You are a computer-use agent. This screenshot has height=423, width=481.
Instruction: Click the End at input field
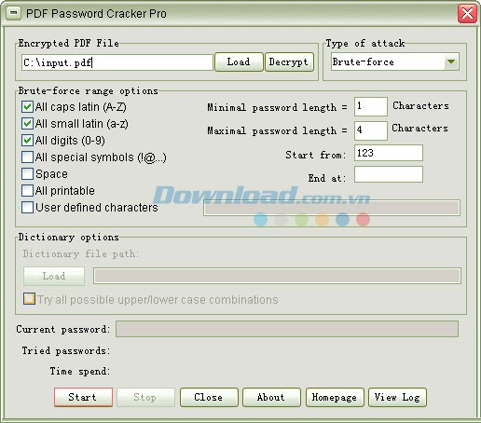[x=389, y=174]
